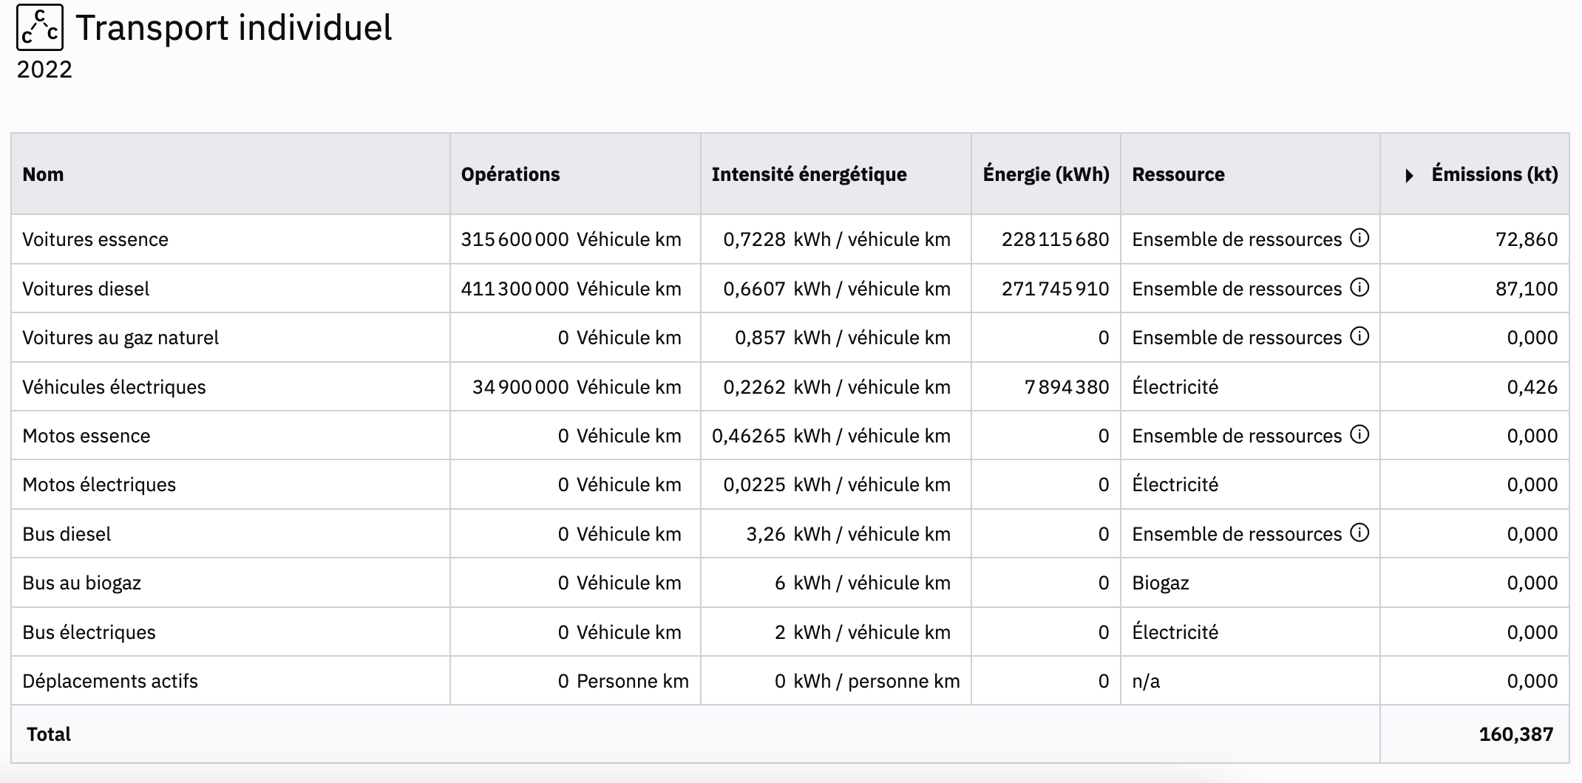The image size is (1582, 783).
Task: Click Bus diesel intensity 3,26 kWh
Action: coord(848,534)
